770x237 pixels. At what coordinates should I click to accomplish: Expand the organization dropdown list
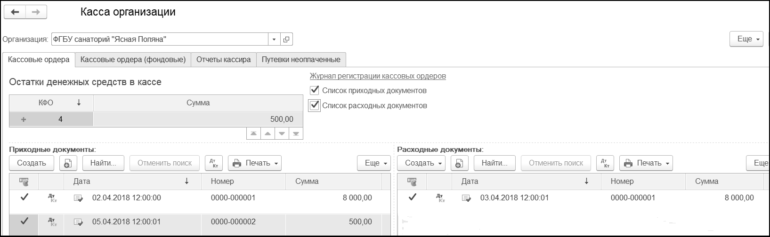point(274,39)
